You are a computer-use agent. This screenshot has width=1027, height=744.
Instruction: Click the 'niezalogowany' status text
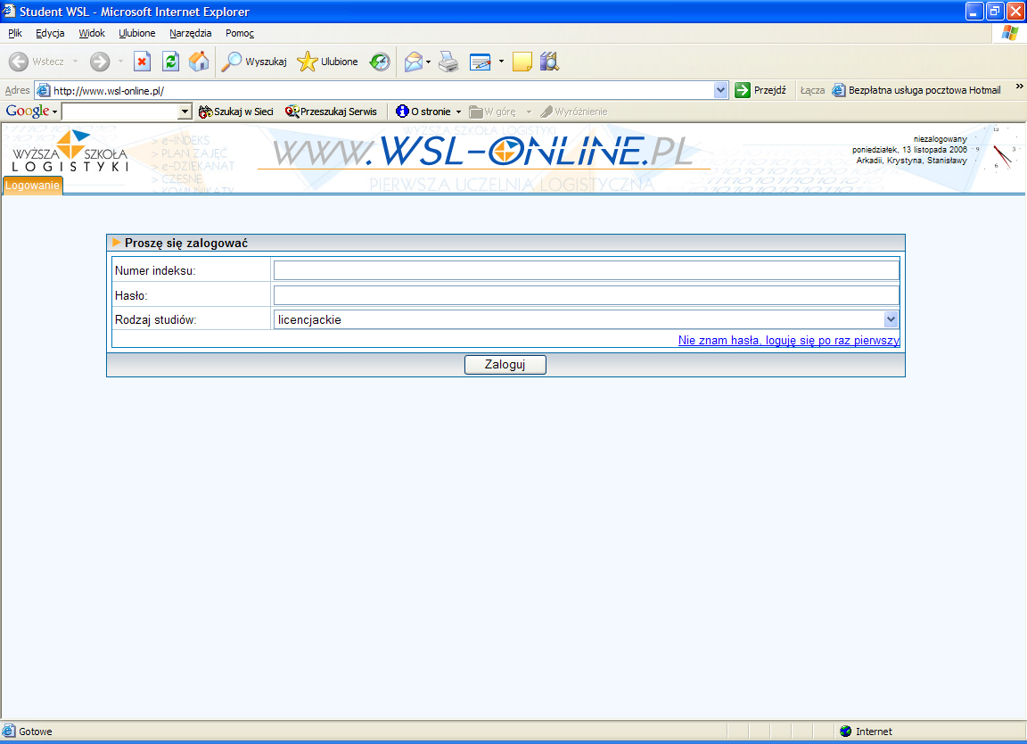click(x=940, y=139)
